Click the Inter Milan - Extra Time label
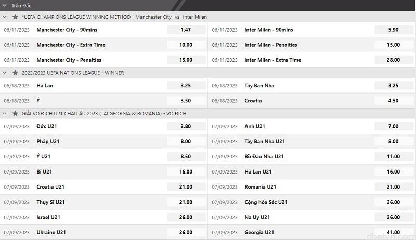Screen dimensions: 416x240 (x=272, y=60)
